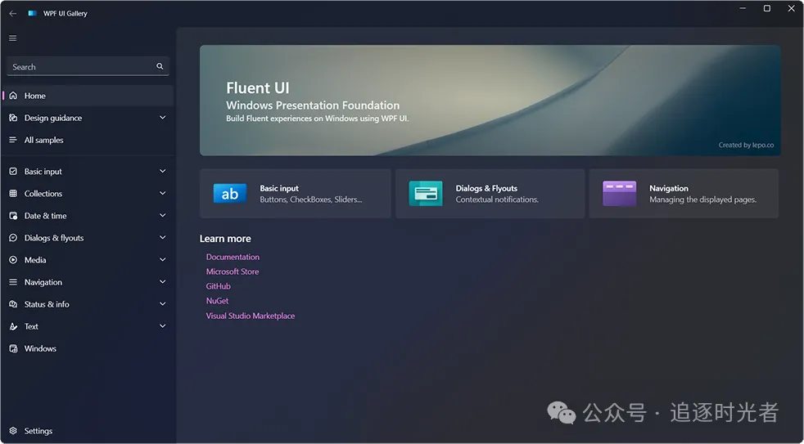Open the Basic input card title
Screen dimensions: 804x444
point(279,188)
